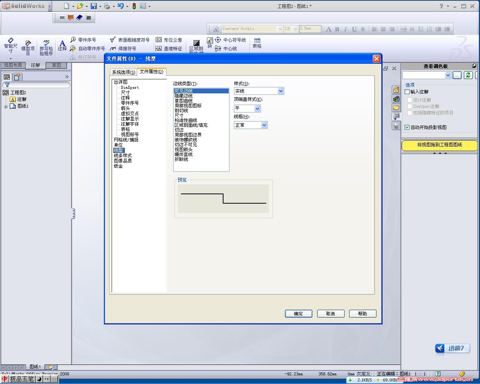Enable the 输入注解 checkbox

pyautogui.click(x=407, y=91)
